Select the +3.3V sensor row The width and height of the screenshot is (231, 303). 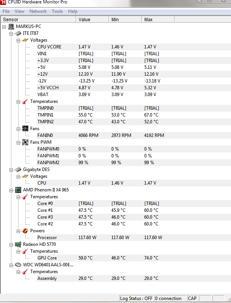[x=134, y=61]
